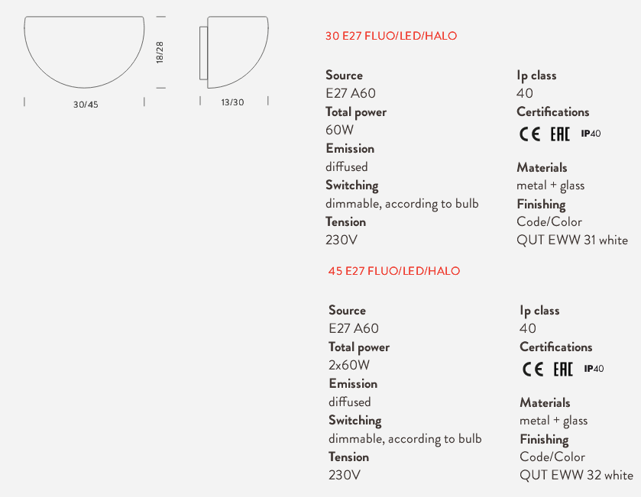
Task: Open the 45 E27 FLUO/LED/HALO heading
Action: [x=394, y=271]
